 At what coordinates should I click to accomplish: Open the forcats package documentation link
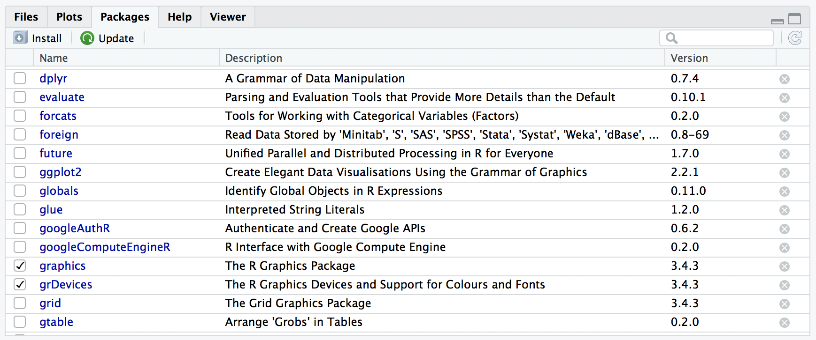click(58, 116)
